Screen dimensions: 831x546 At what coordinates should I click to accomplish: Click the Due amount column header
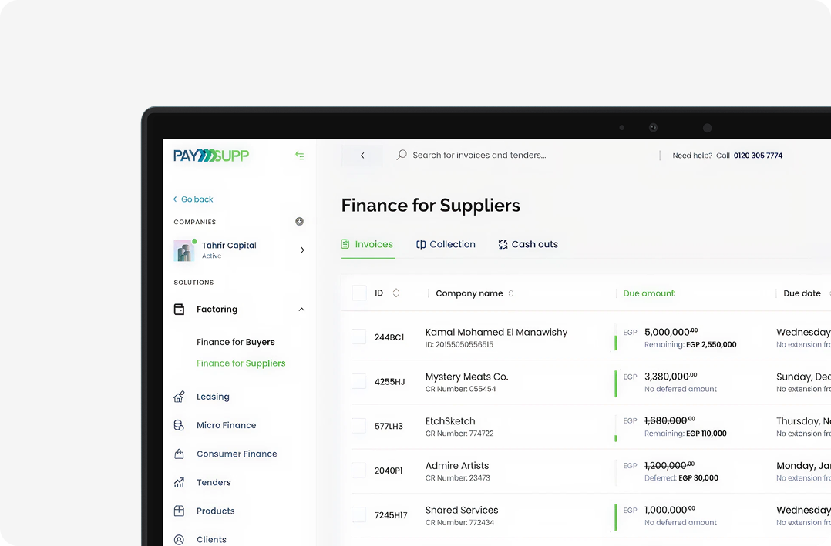[x=649, y=293]
